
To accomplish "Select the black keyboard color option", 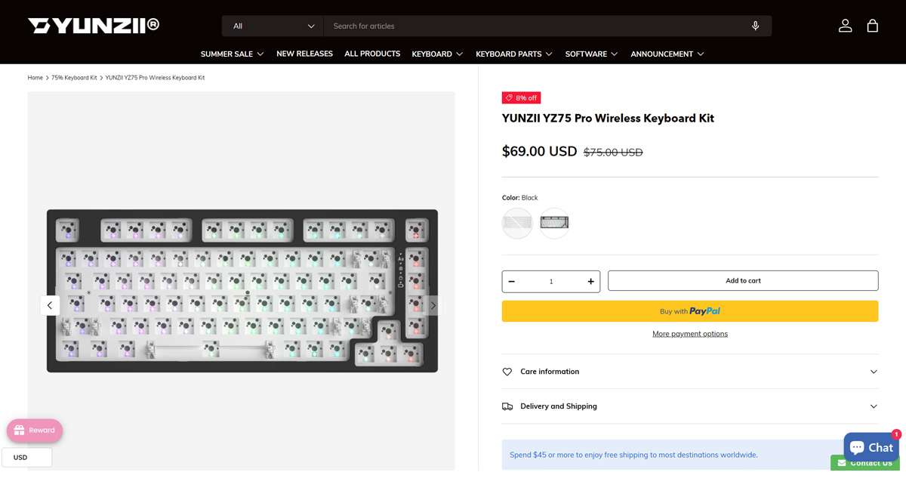I will pos(554,223).
